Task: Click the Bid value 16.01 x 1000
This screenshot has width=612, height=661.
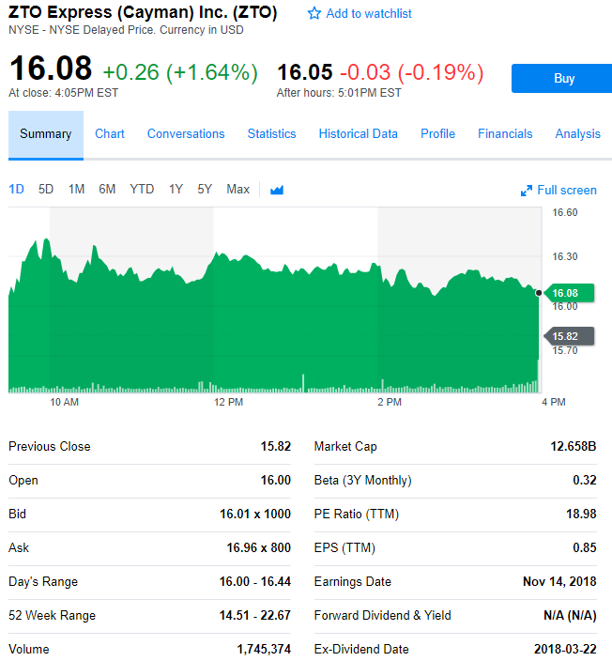Action: pos(255,514)
